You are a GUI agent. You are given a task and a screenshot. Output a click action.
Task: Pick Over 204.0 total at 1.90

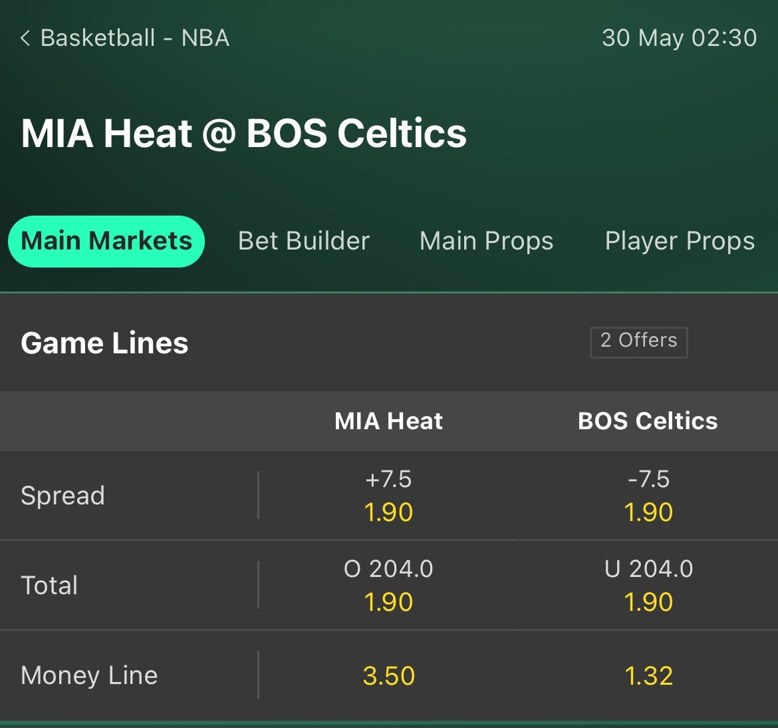click(388, 586)
